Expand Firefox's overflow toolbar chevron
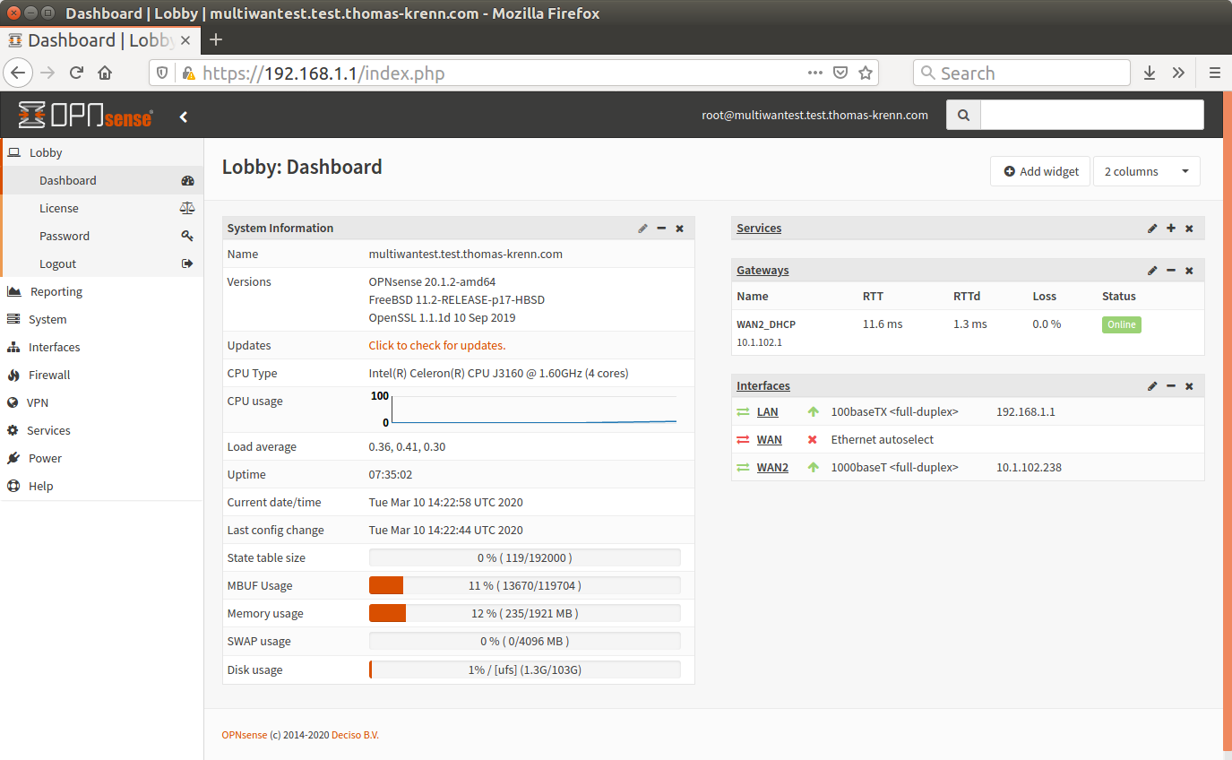 tap(1178, 73)
